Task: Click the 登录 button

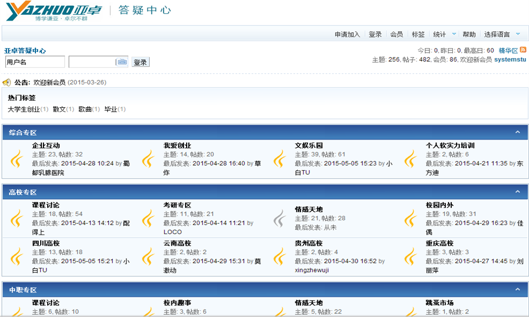Action: pyautogui.click(x=139, y=61)
